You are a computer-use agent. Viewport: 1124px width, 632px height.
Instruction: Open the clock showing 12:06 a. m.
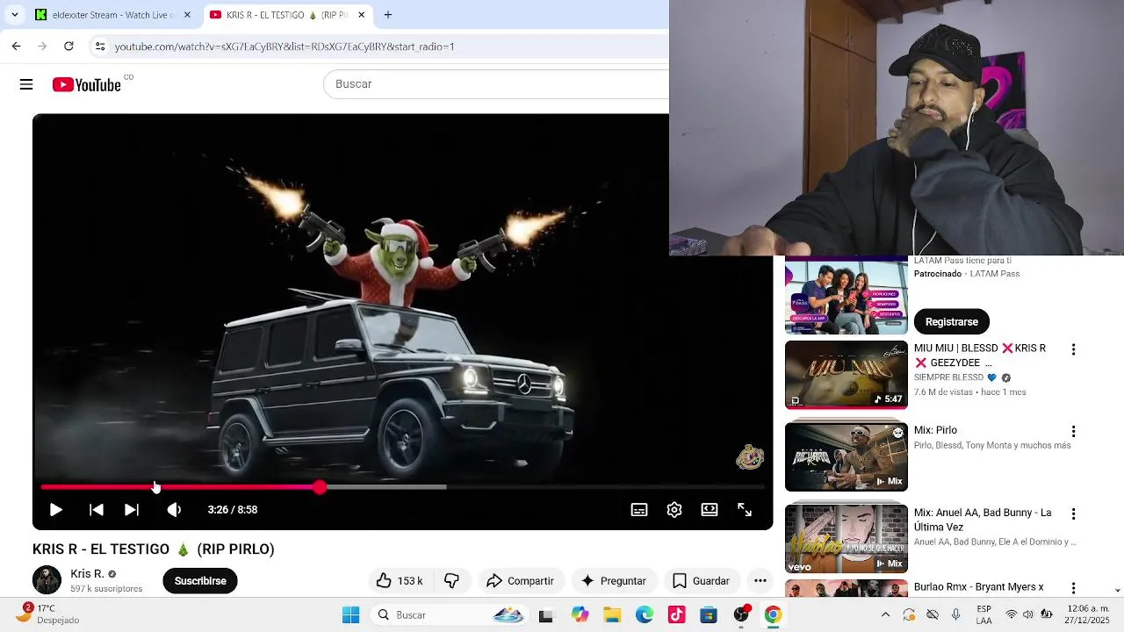(x=1088, y=614)
